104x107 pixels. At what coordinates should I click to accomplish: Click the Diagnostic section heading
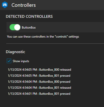click(16, 52)
